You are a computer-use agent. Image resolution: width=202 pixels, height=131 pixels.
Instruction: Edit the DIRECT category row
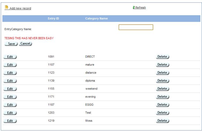point(10,57)
